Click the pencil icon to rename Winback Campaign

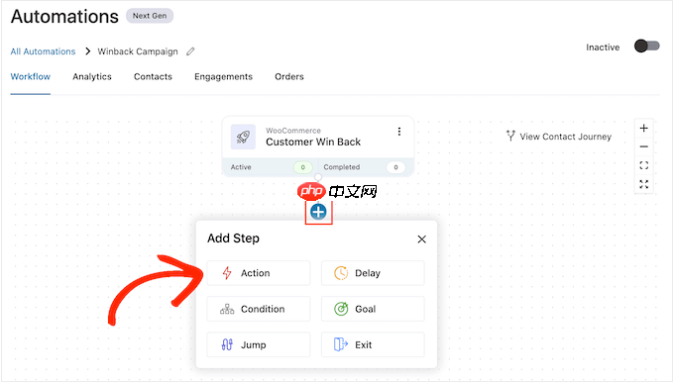click(x=190, y=51)
